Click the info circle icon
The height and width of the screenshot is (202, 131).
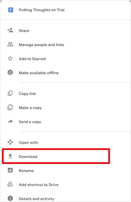(x=10, y=198)
